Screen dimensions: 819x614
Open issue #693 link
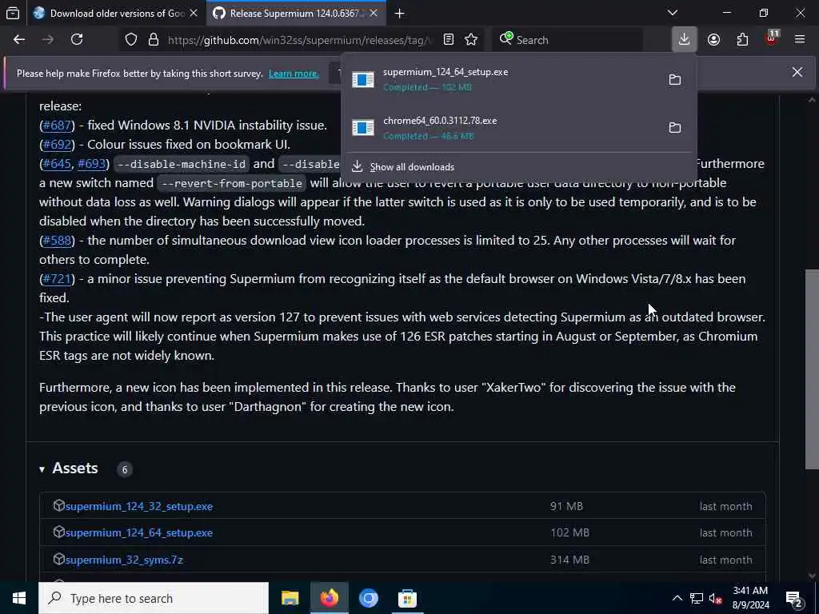point(92,164)
